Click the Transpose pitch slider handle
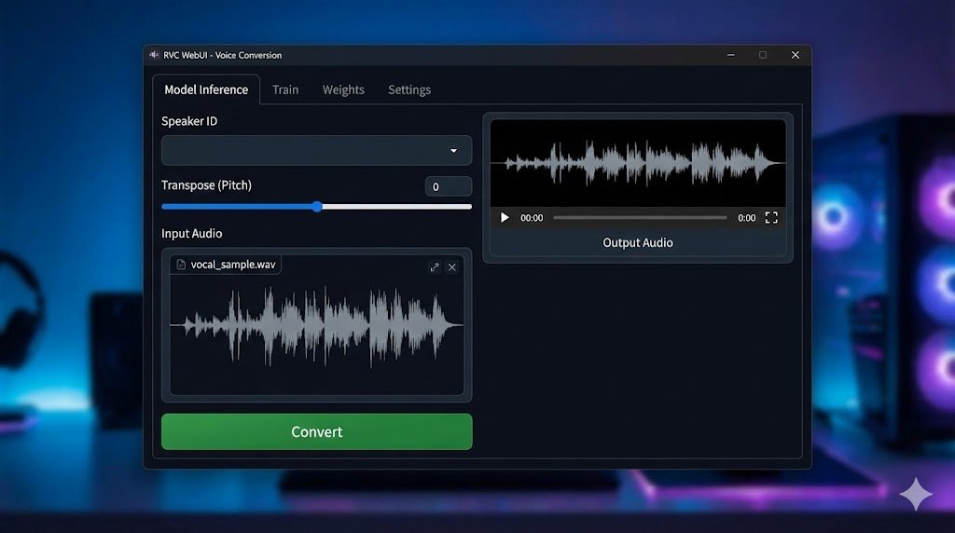 point(317,207)
